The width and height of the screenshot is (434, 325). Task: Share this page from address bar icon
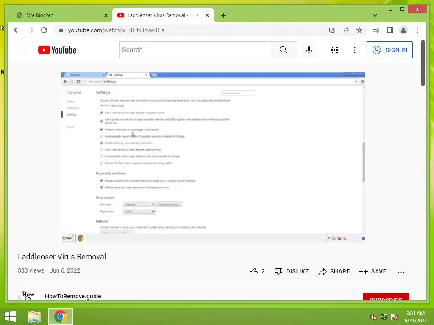346,30
